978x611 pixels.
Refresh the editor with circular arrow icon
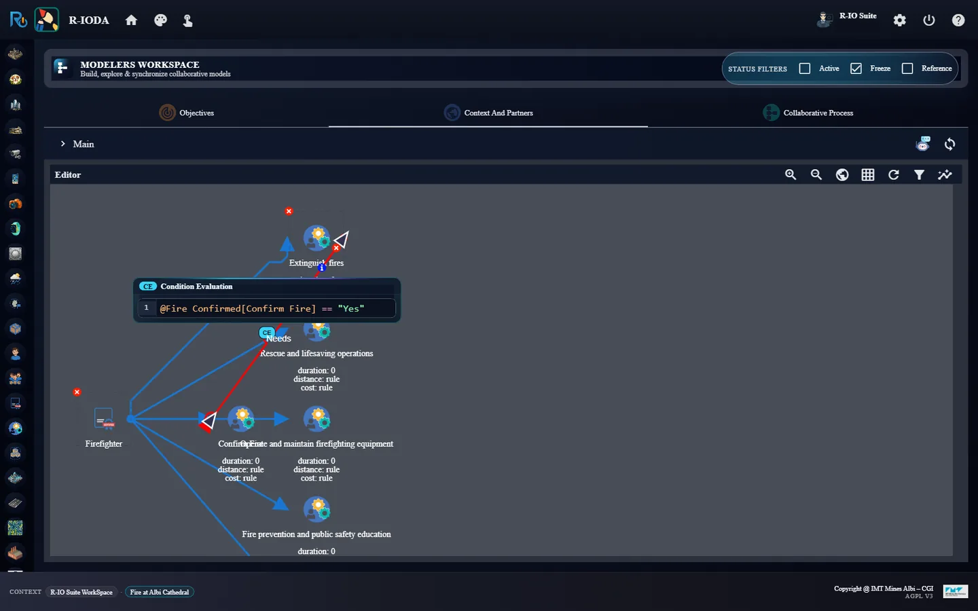(894, 174)
